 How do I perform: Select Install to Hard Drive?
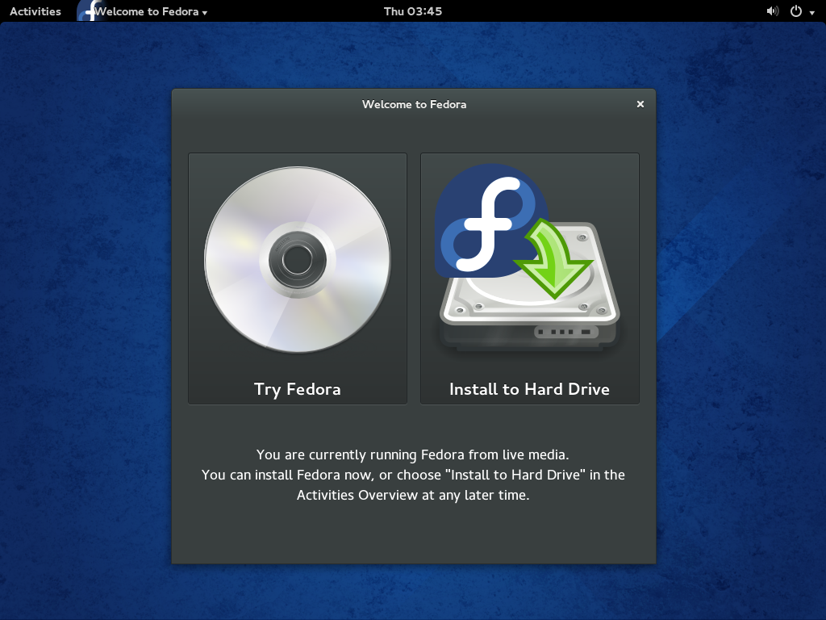(529, 387)
